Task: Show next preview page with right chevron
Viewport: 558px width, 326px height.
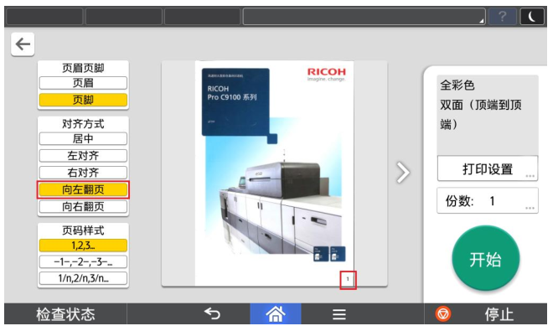Action: 403,173
